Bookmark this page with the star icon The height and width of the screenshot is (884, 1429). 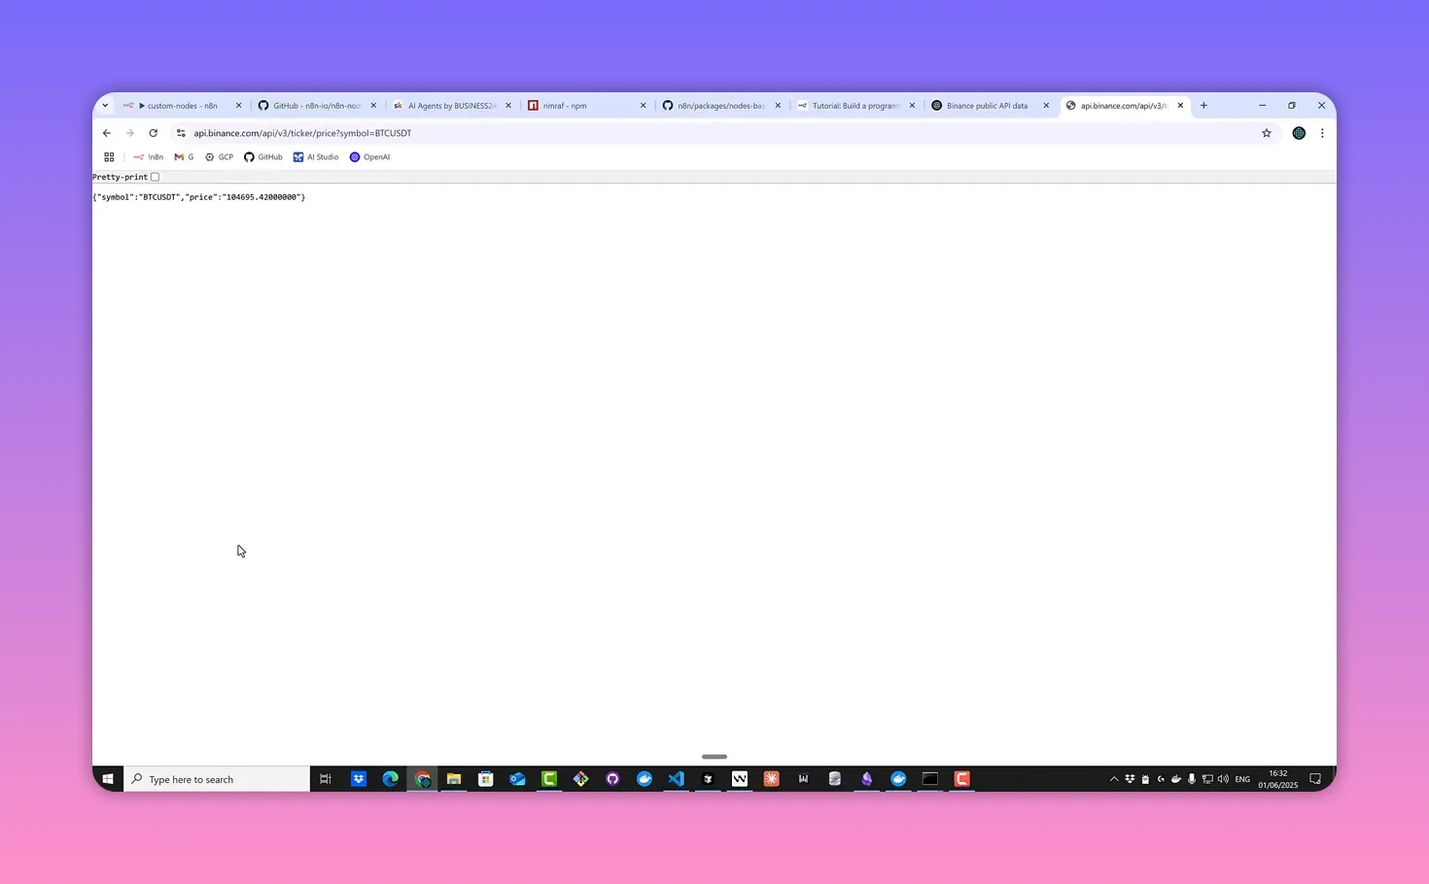(x=1266, y=133)
